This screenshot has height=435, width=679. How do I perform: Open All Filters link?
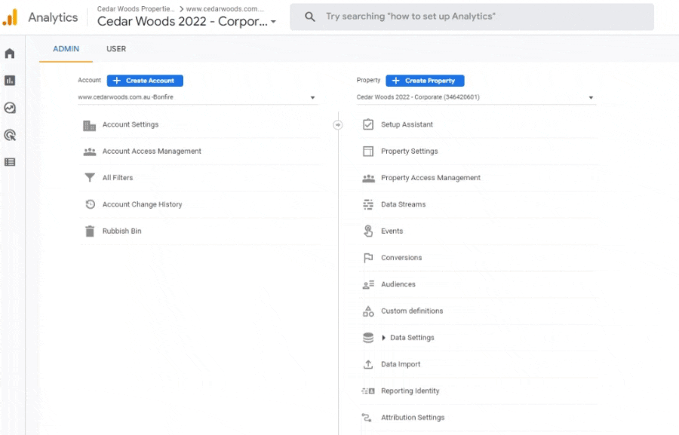(118, 177)
